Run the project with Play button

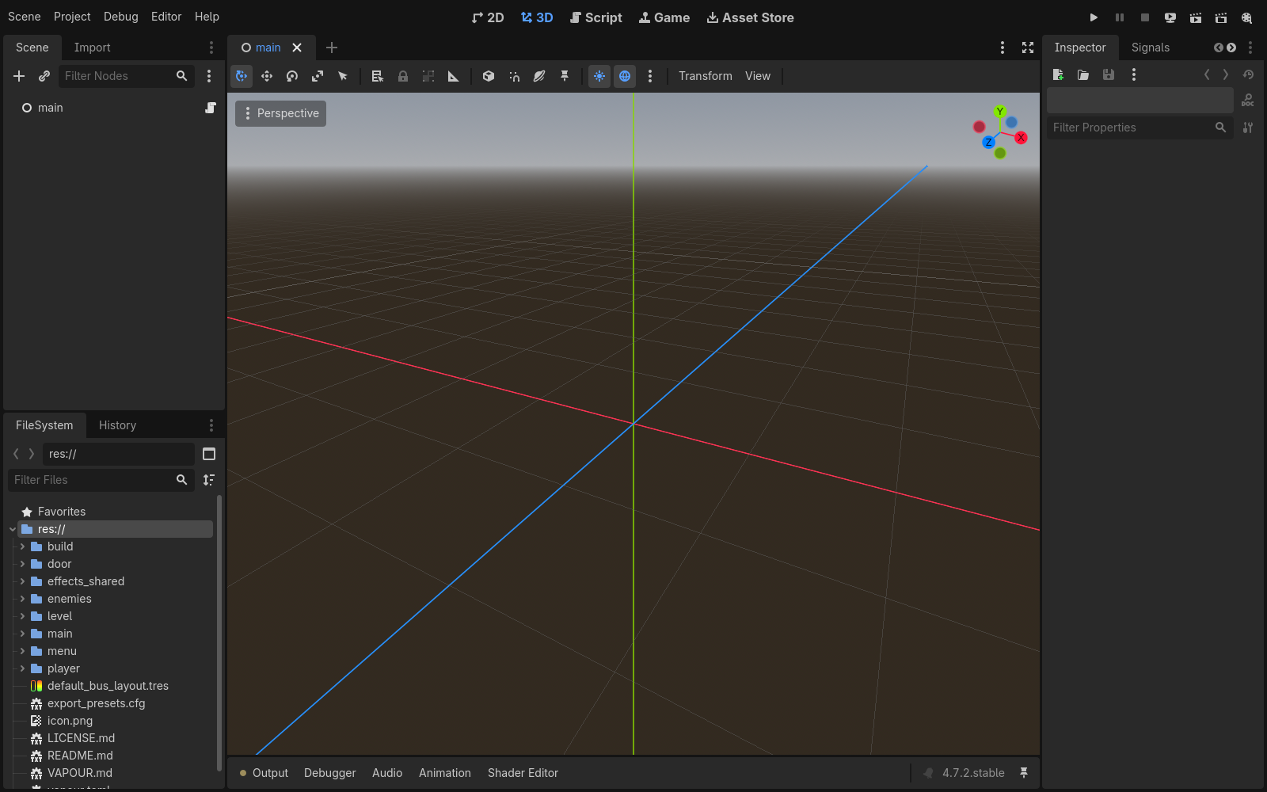point(1094,17)
